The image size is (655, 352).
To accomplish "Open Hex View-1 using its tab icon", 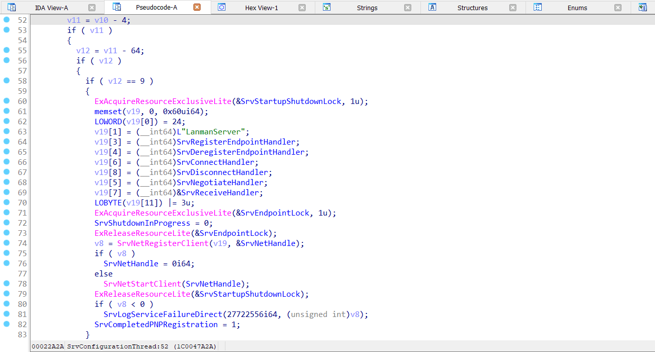I will point(222,8).
